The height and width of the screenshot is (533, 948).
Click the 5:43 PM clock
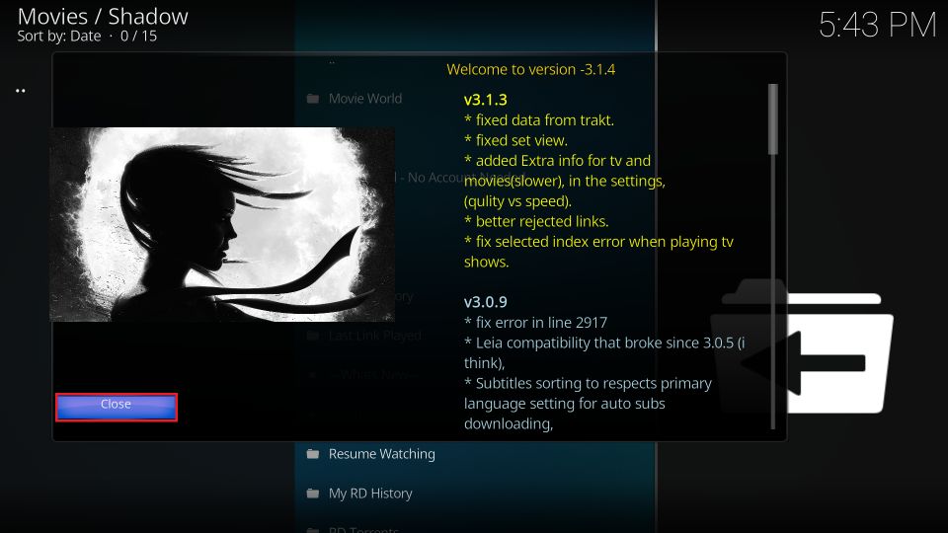pos(877,26)
